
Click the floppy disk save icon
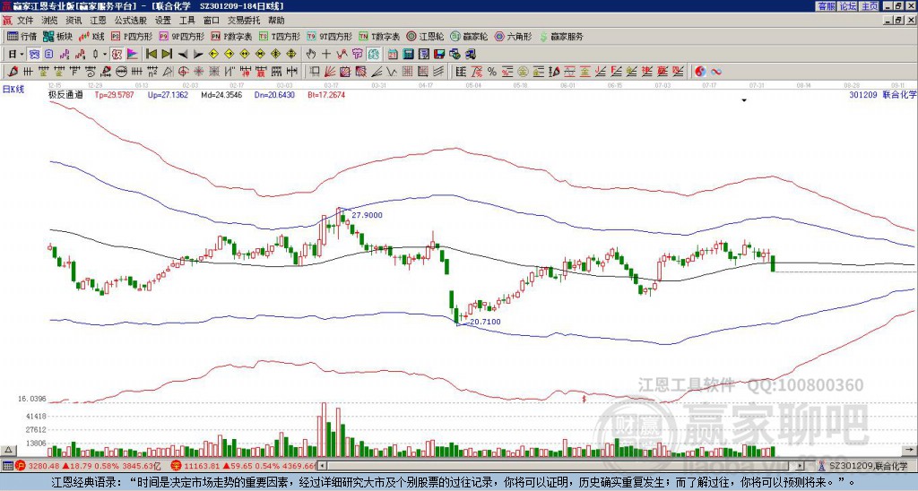tap(439, 55)
